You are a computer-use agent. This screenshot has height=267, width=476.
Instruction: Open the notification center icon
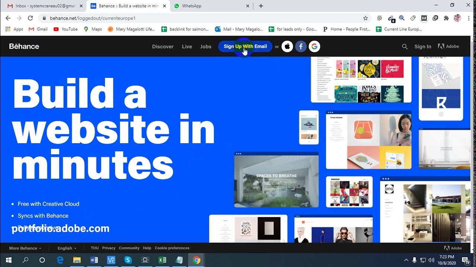[466, 260]
